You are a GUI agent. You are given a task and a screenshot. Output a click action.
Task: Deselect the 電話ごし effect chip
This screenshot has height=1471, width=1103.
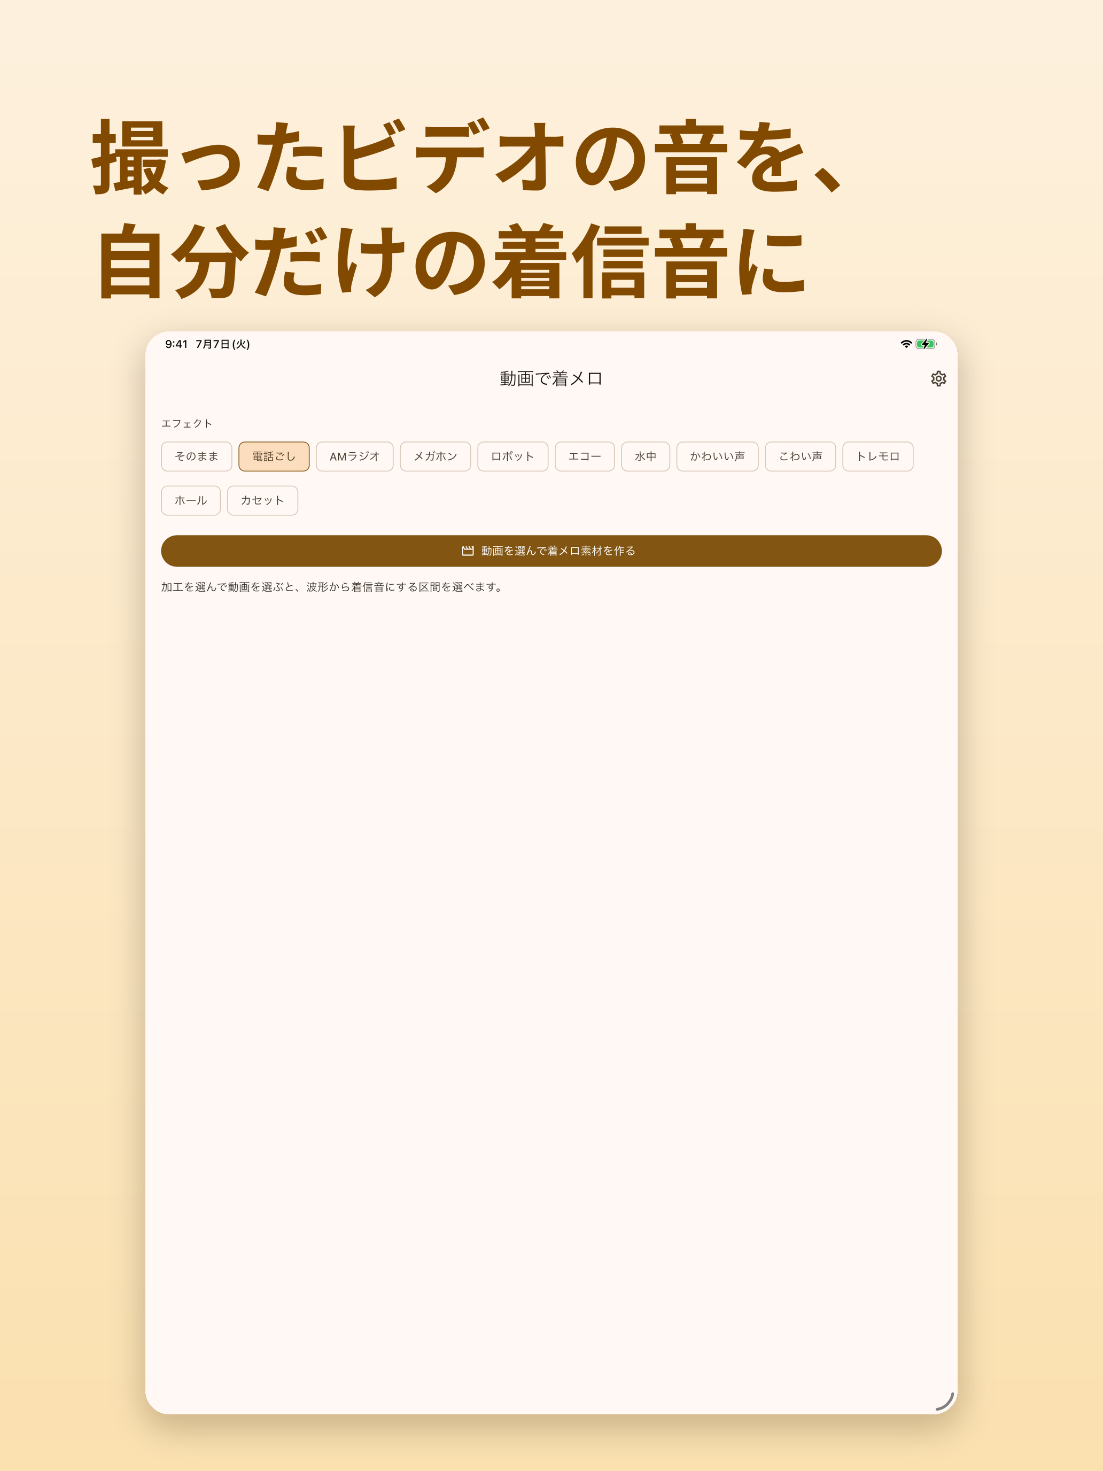pos(274,456)
